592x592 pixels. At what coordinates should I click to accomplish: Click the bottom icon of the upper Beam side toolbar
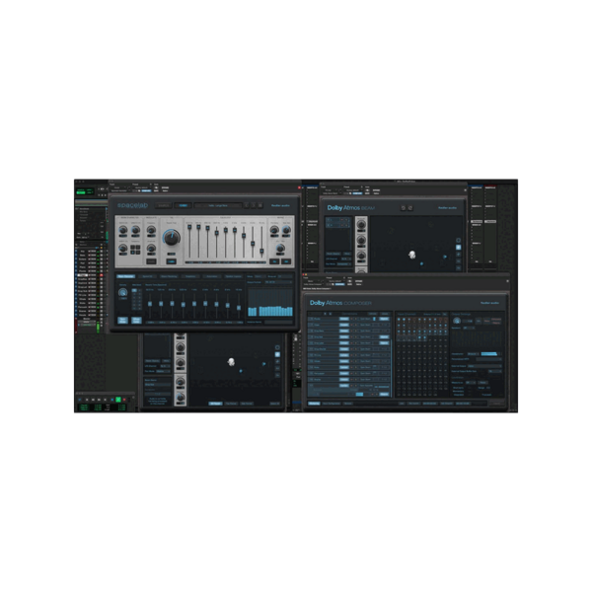click(x=459, y=268)
